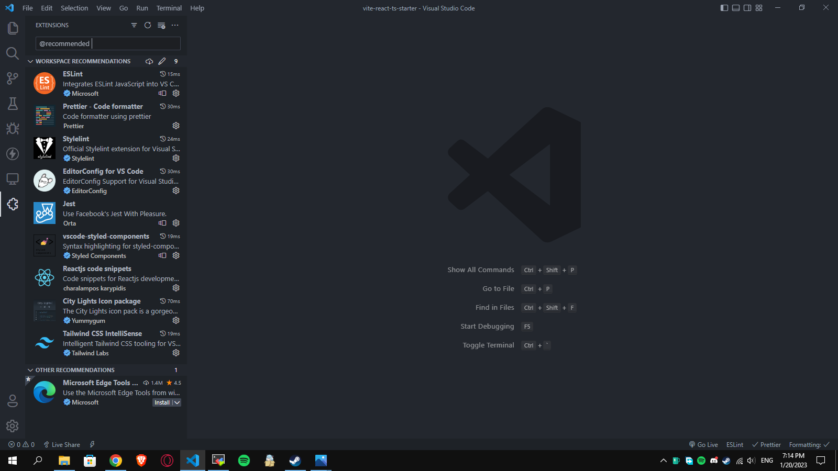Open Steam from the taskbar
Image resolution: width=838 pixels, height=471 pixels.
[295, 461]
